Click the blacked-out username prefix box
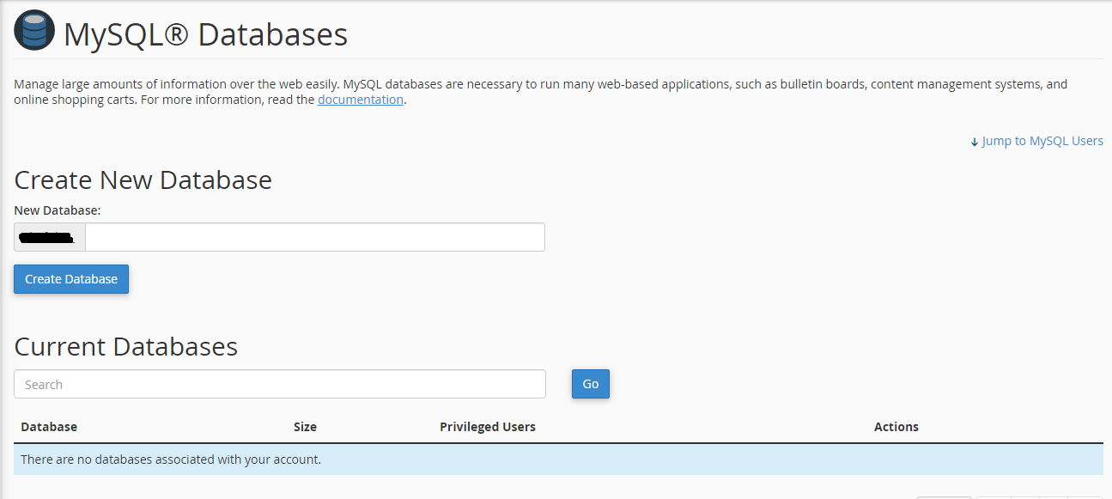Screen dimensions: 1112x499 pyautogui.click(x=50, y=237)
